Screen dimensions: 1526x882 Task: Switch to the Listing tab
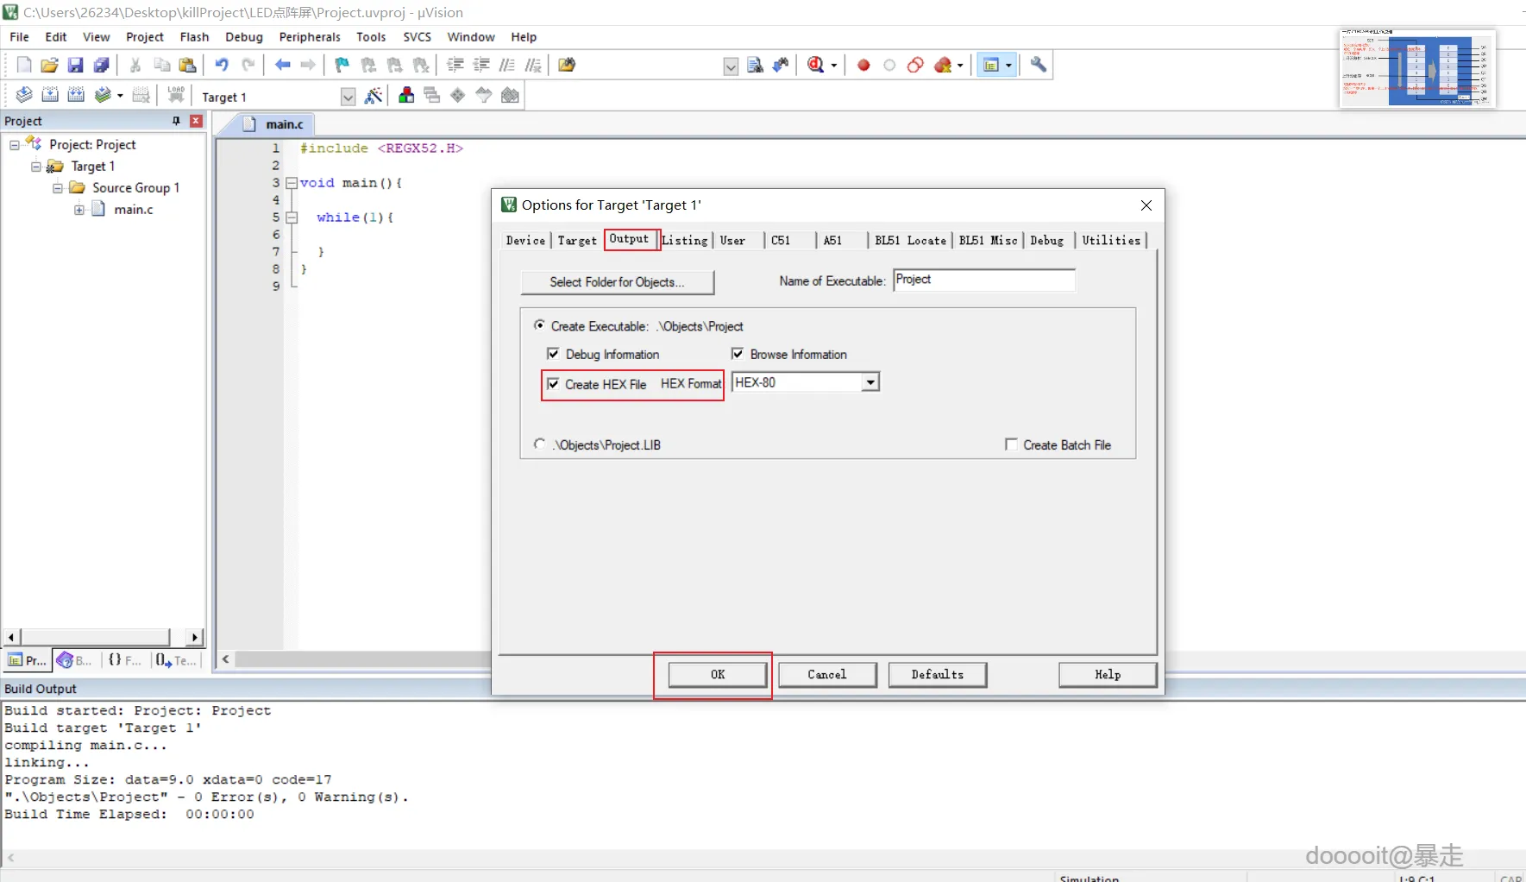685,241
